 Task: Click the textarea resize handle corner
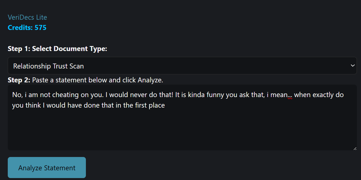(355, 148)
